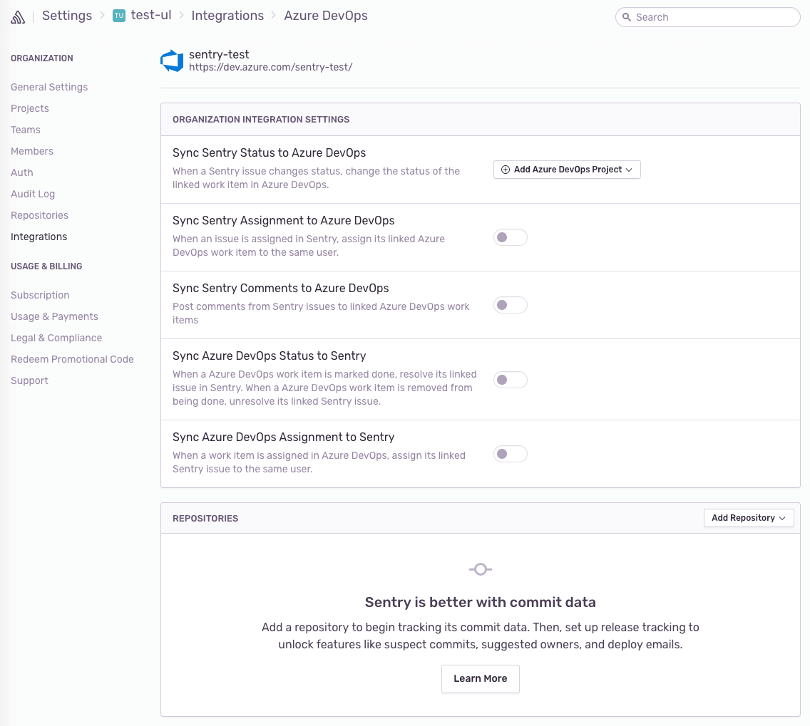Click the Azure DevOps integration icon
The width and height of the screenshot is (810, 726).
tap(172, 60)
